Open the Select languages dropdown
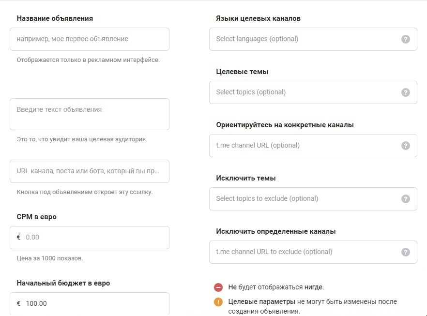 [305, 39]
